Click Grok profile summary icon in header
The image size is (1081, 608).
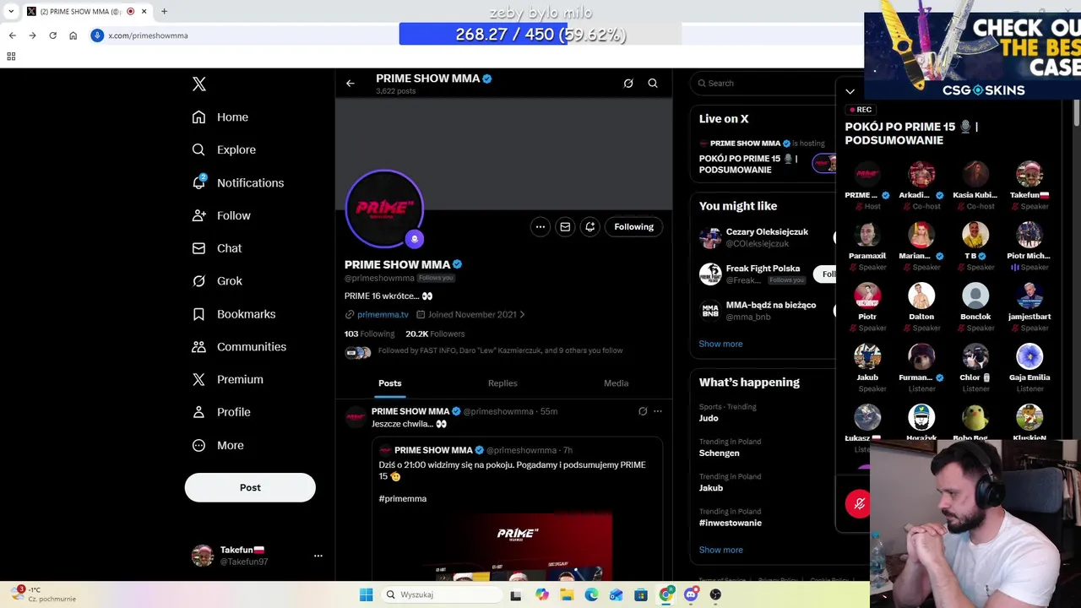coord(628,84)
